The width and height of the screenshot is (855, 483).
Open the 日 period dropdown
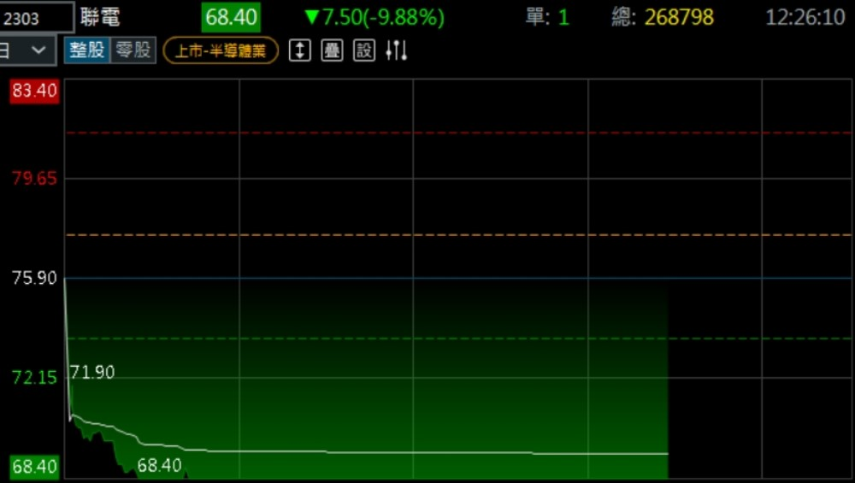point(27,50)
